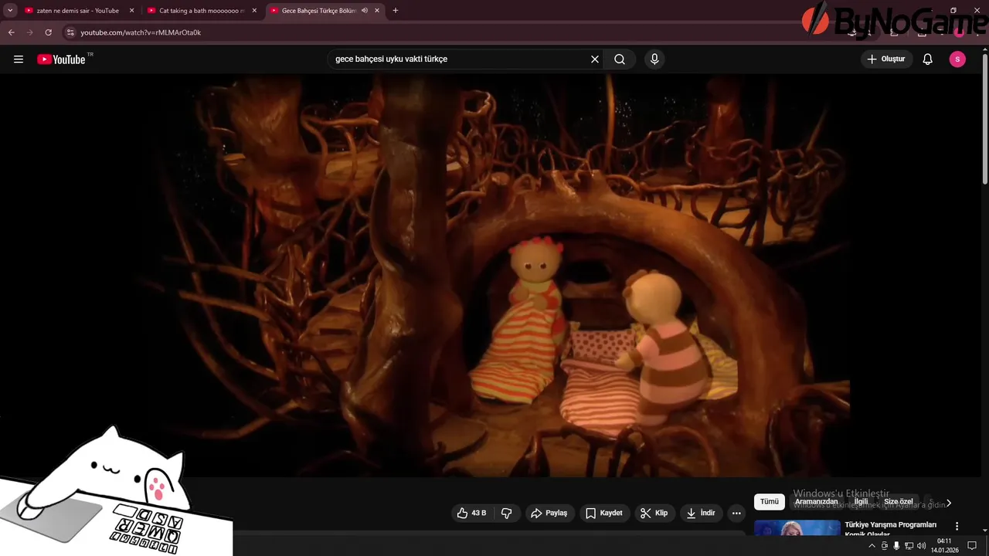The image size is (989, 556).
Task: Open Türkiye Yarışma Programları video title
Action: 891,529
